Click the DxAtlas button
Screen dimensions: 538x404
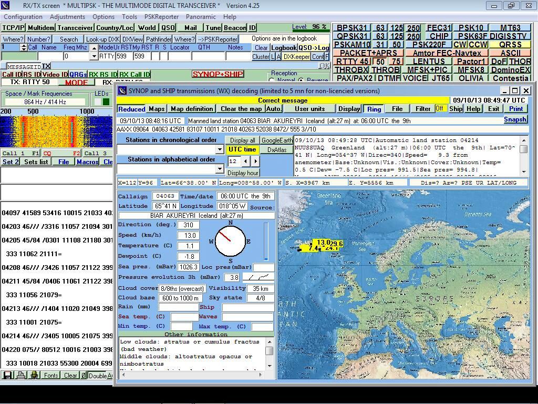[x=276, y=149]
